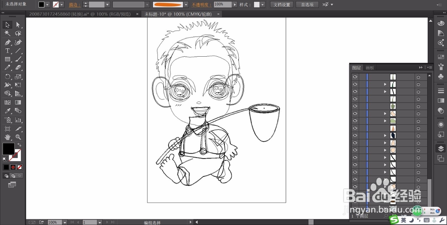The width and height of the screenshot is (447, 225).
Task: Open fill color dropdown in control bar
Action: pos(47,4)
